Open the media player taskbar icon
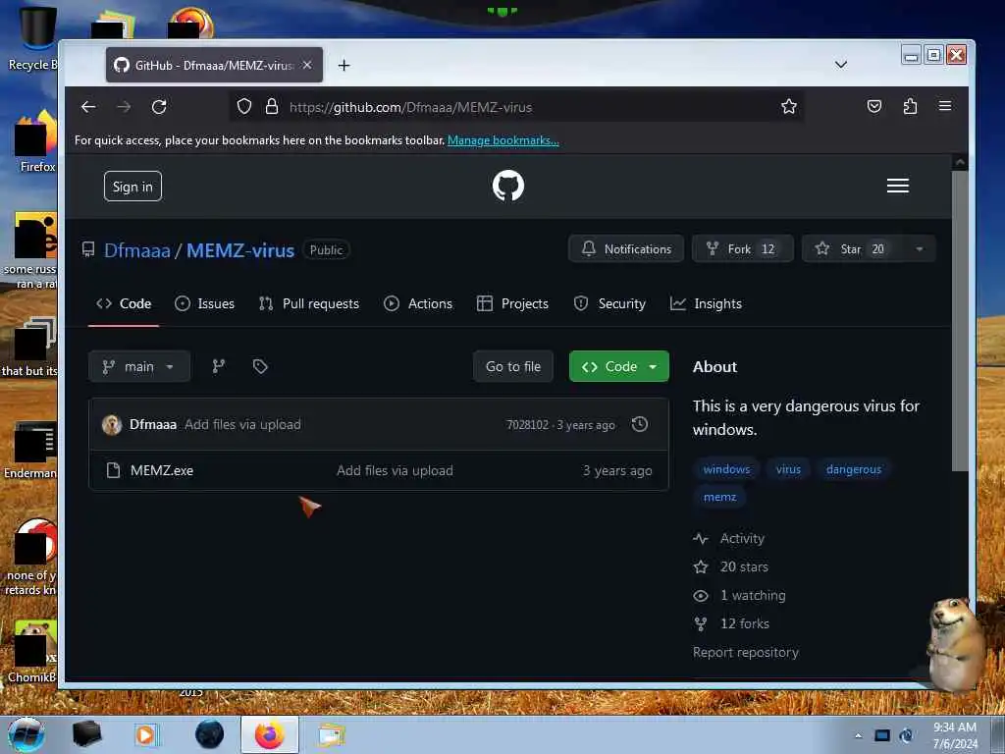The width and height of the screenshot is (1005, 754). click(146, 734)
